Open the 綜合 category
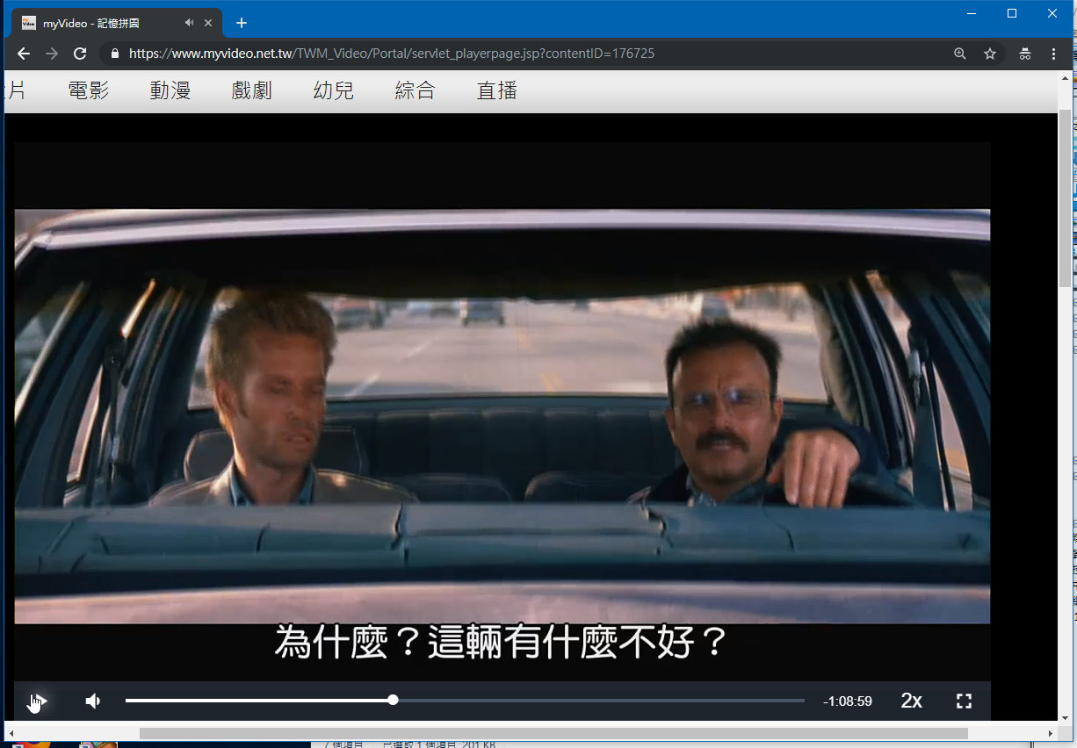The image size is (1077, 748). (x=416, y=90)
